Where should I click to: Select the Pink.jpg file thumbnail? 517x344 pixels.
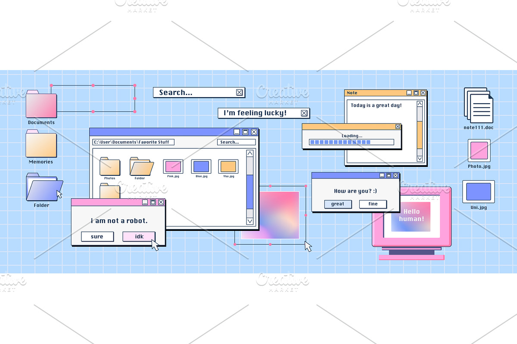173,166
